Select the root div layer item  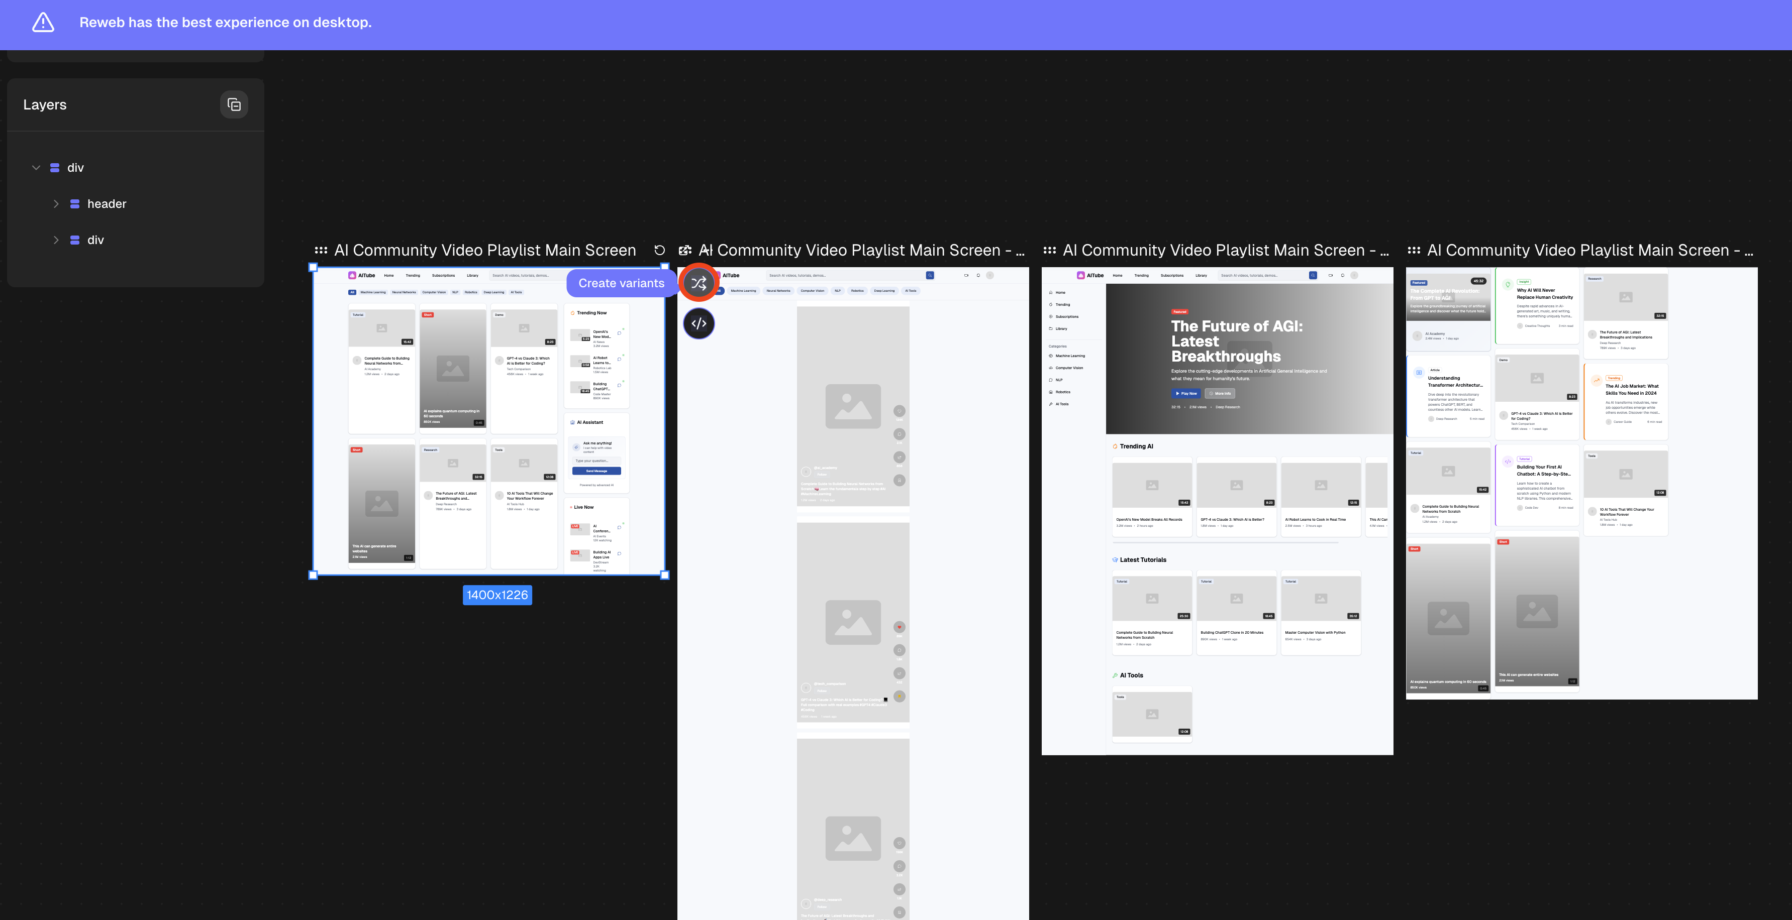click(x=75, y=168)
